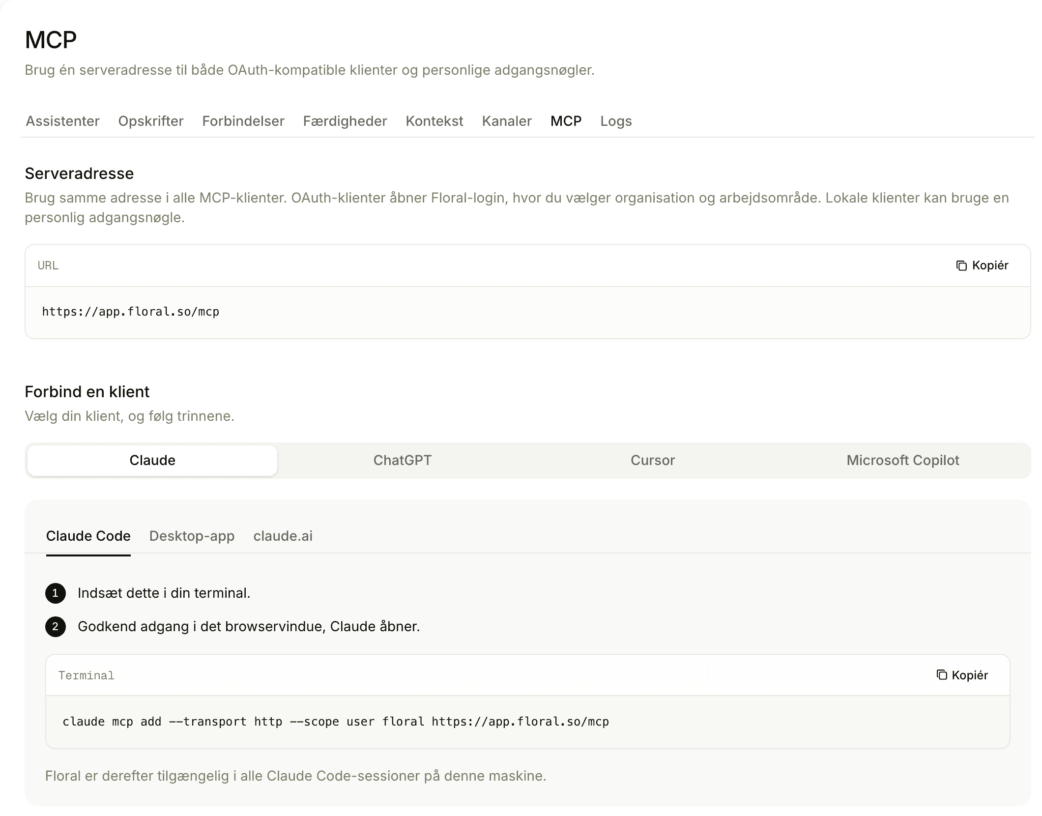Image resolution: width=1042 pixels, height=816 pixels.
Task: Click the note 'Floral er derefter tilgængelig'
Action: 296,776
